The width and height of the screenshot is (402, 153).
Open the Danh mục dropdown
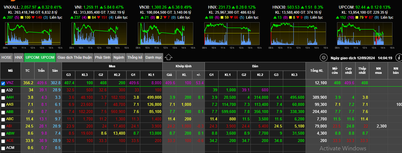(x=154, y=58)
